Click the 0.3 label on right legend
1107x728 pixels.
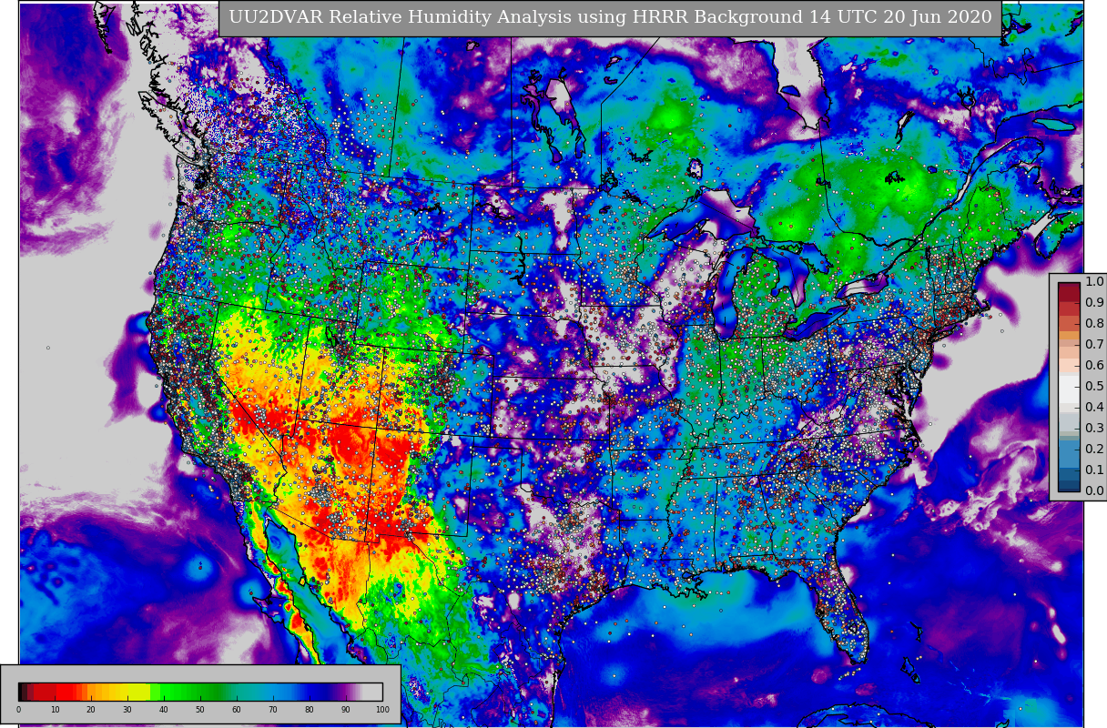tap(1094, 429)
